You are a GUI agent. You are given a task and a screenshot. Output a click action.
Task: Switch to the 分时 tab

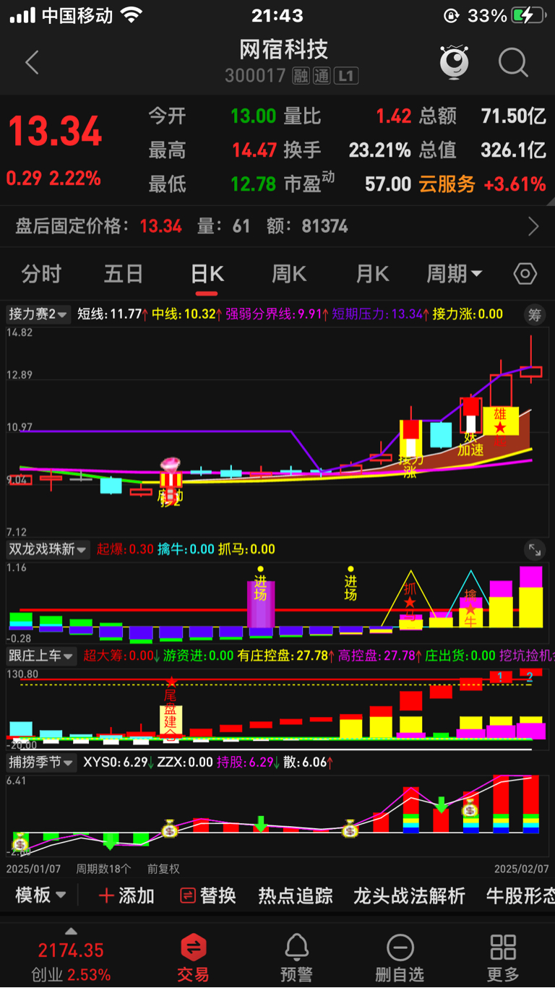pos(41,274)
